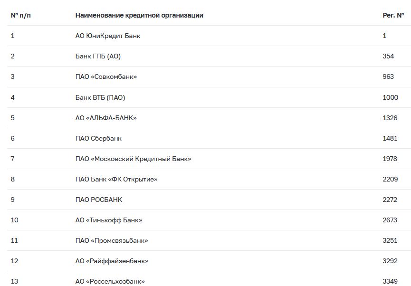
Task: Click registration number 1481
Action: point(390,138)
